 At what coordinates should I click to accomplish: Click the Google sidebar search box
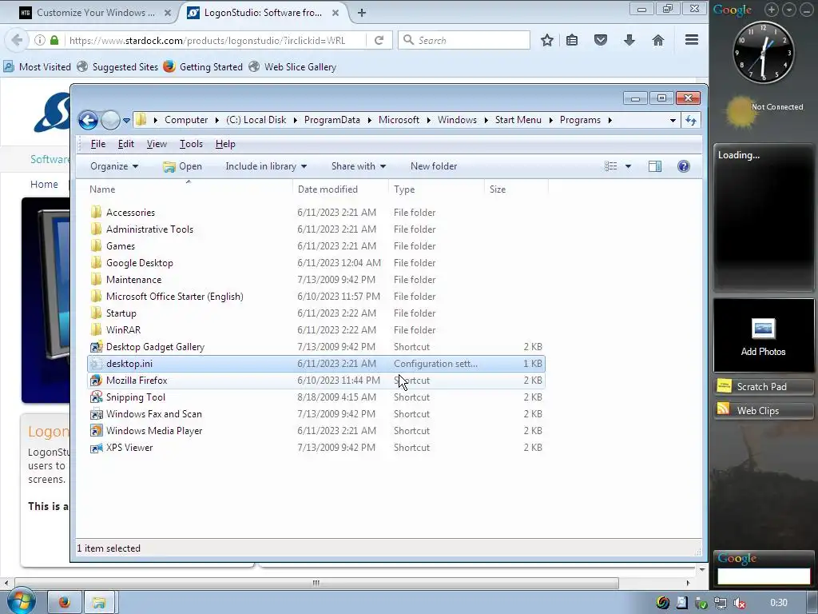point(764,576)
